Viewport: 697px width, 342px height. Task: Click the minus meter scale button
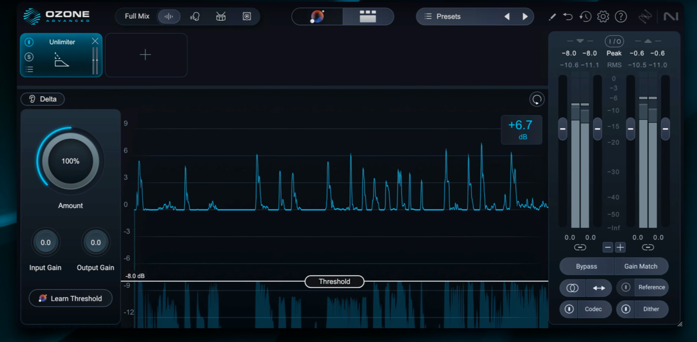(x=608, y=247)
